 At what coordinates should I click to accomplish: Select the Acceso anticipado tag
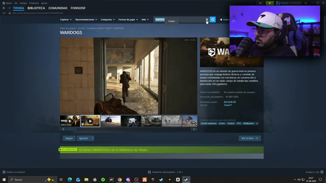tap(209, 124)
